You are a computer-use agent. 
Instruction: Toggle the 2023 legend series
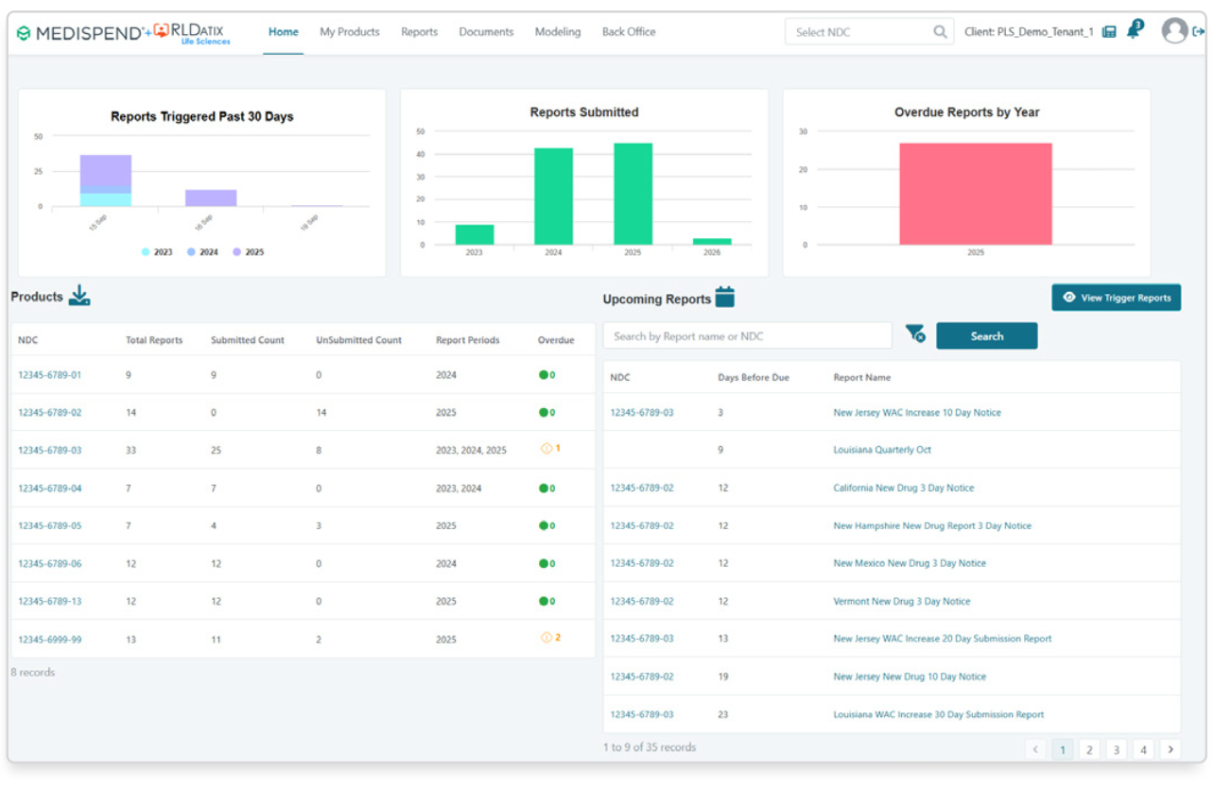(x=157, y=252)
